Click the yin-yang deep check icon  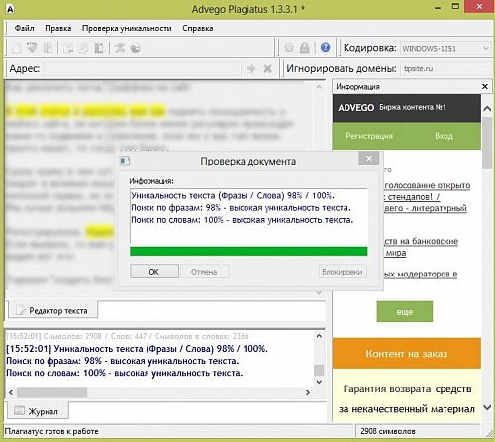pos(136,48)
